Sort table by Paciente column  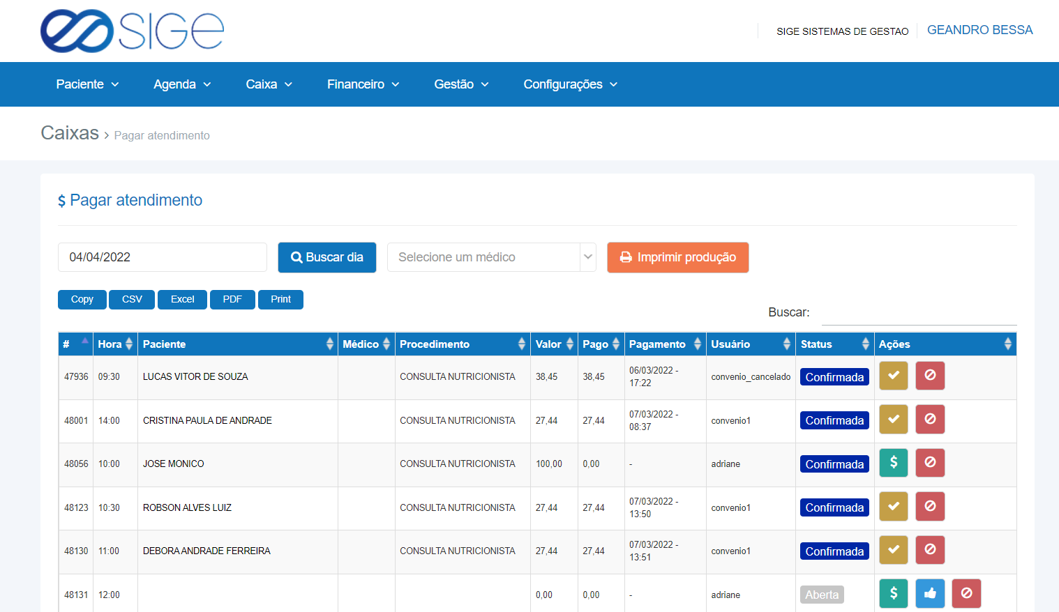click(x=238, y=344)
